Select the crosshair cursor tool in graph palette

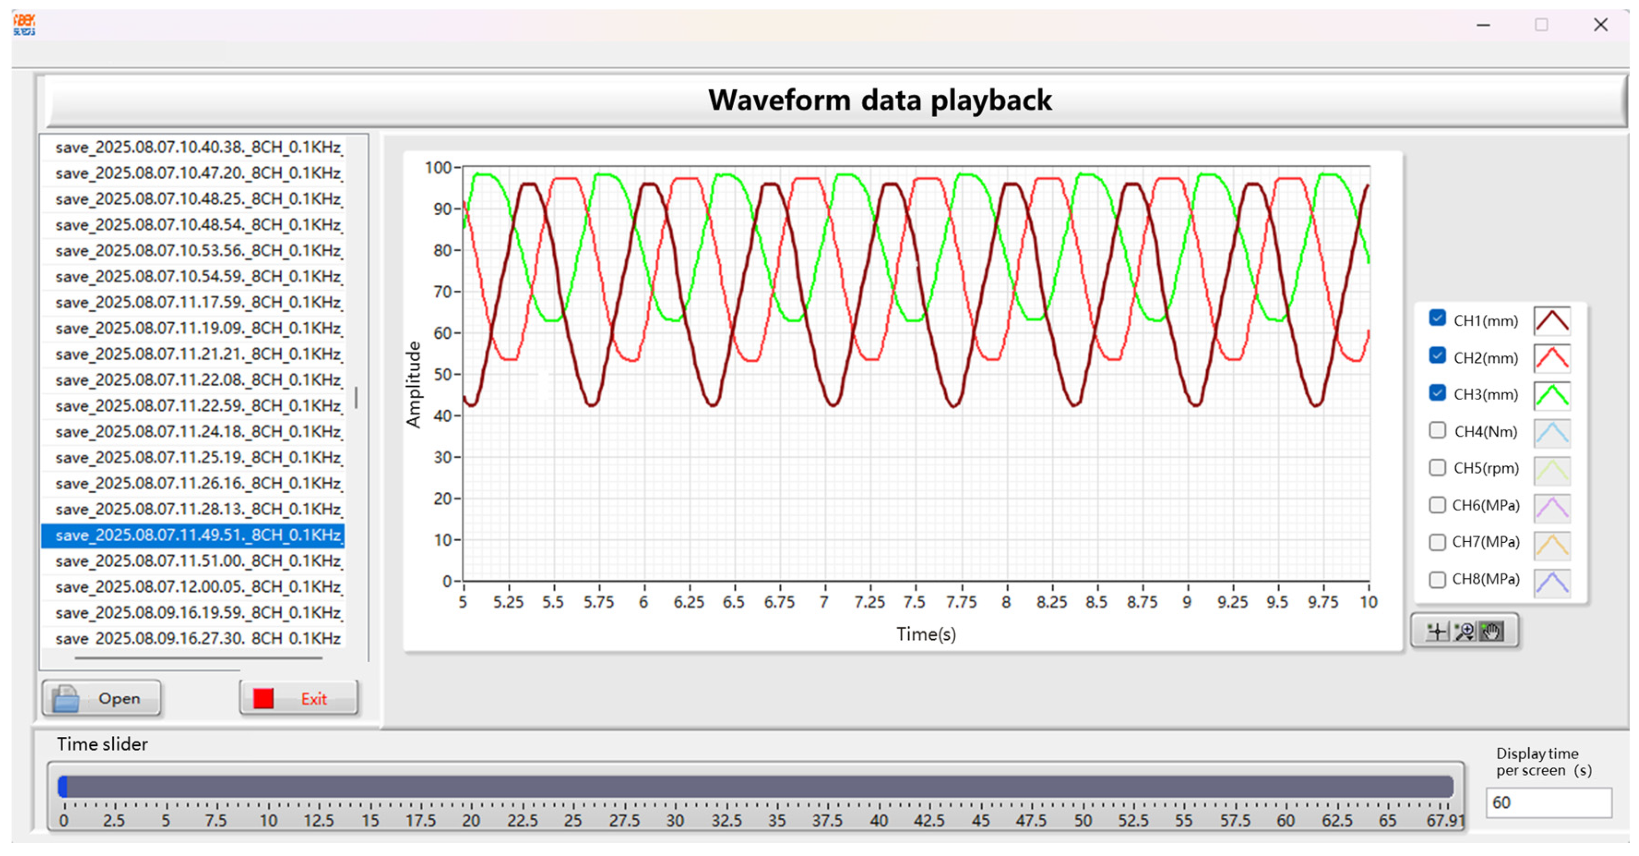pyautogui.click(x=1437, y=631)
